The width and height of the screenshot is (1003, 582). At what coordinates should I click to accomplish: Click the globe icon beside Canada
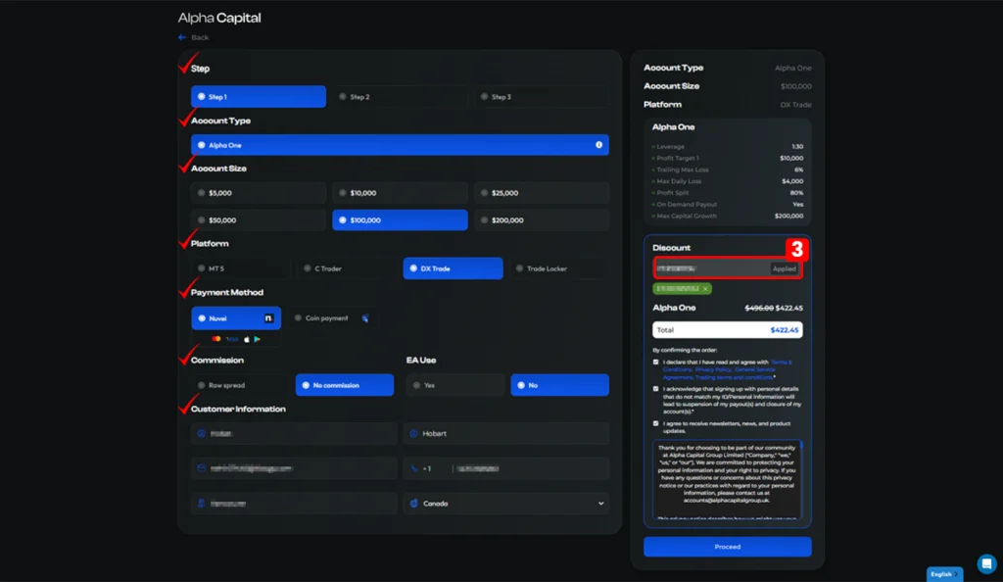tap(413, 504)
